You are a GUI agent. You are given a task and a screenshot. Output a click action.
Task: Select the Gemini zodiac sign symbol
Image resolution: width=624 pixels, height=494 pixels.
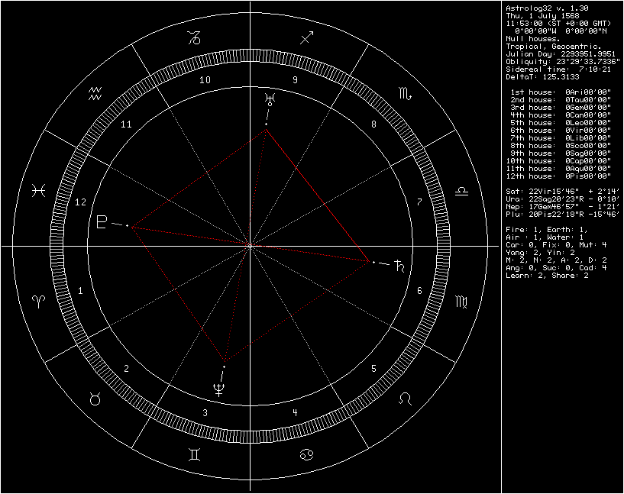point(196,454)
